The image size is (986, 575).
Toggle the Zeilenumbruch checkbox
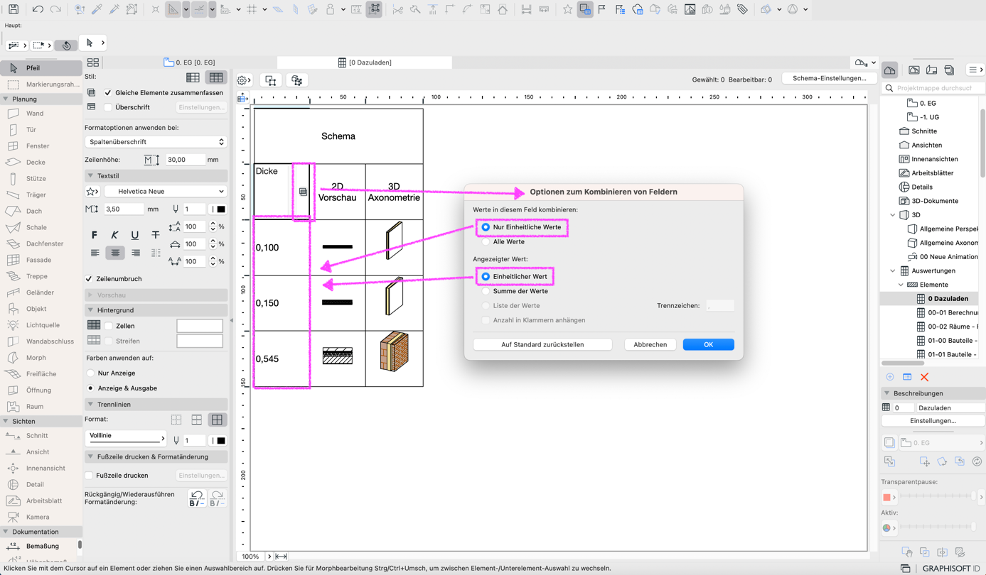(x=89, y=279)
